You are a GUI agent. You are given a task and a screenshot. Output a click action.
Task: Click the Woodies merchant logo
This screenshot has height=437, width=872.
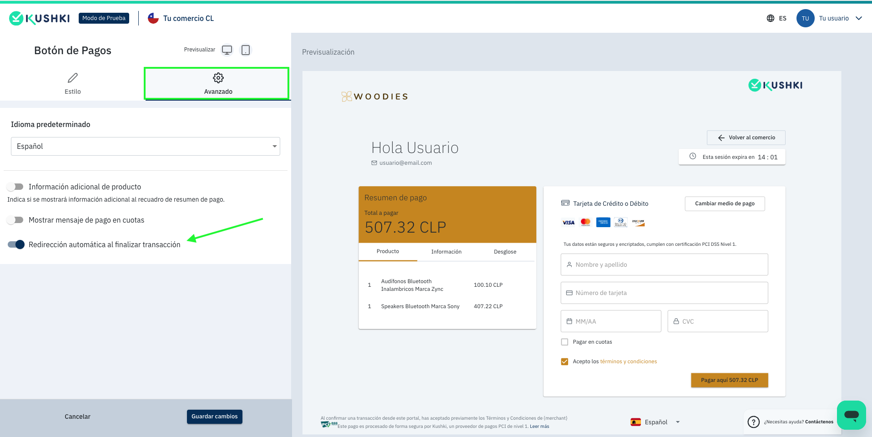click(375, 97)
